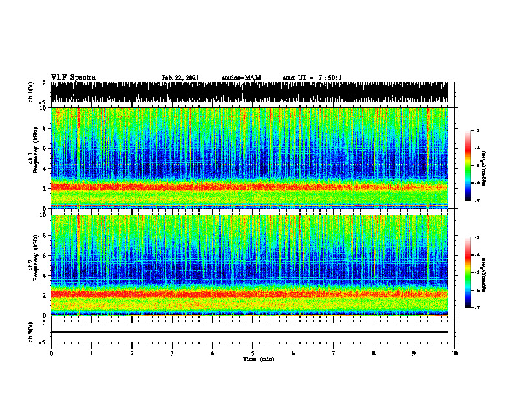
Task: Click the ch.1 colorbar 'log(PSD)' label
Action: 484,168
